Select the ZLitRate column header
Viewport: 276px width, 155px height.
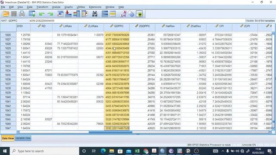[x=91, y=26]
